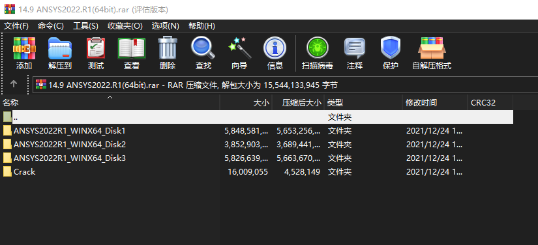The width and height of the screenshot is (538, 245).
Task: Select ANSYS2022R1_WINX64_Disk1 folder name
Action: [x=70, y=130]
